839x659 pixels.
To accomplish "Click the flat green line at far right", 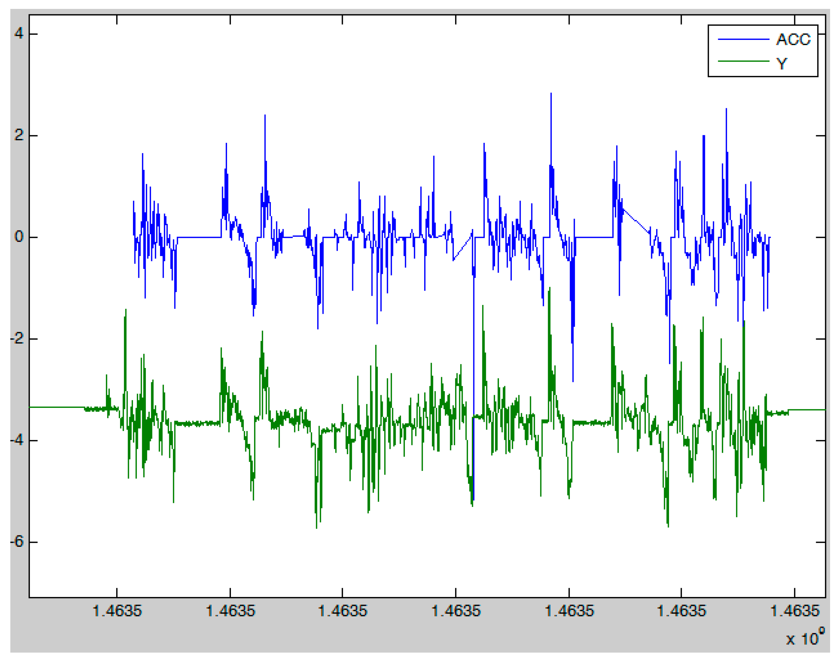I will (806, 410).
